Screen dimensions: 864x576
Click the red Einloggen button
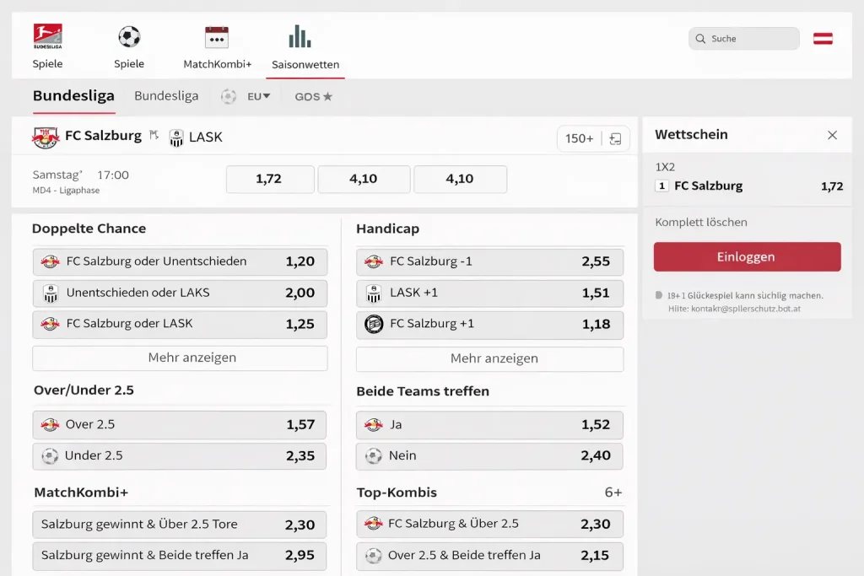(748, 256)
